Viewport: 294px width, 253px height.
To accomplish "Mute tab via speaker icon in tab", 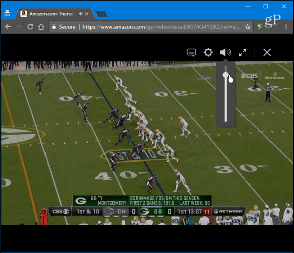I will (x=81, y=14).
